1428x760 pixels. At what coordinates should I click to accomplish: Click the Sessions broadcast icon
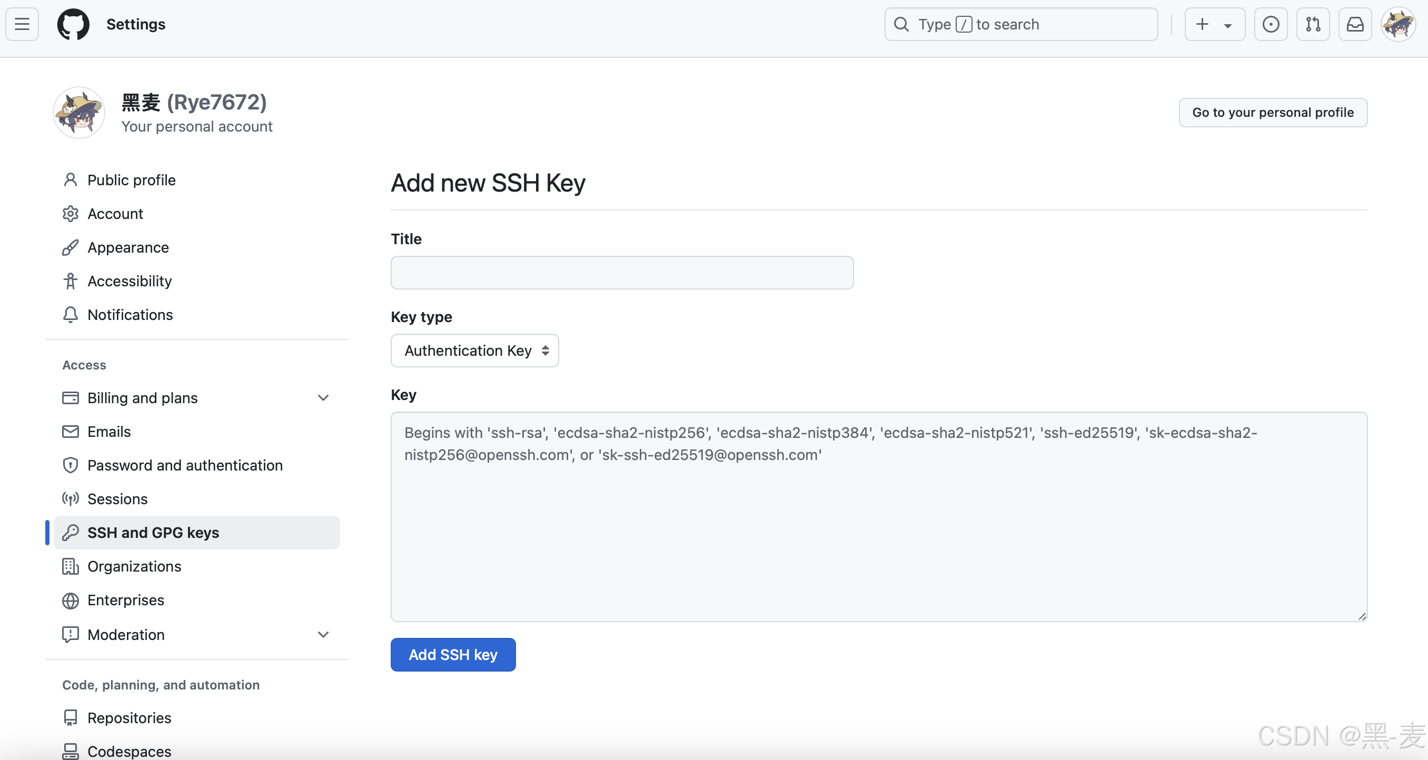click(71, 498)
